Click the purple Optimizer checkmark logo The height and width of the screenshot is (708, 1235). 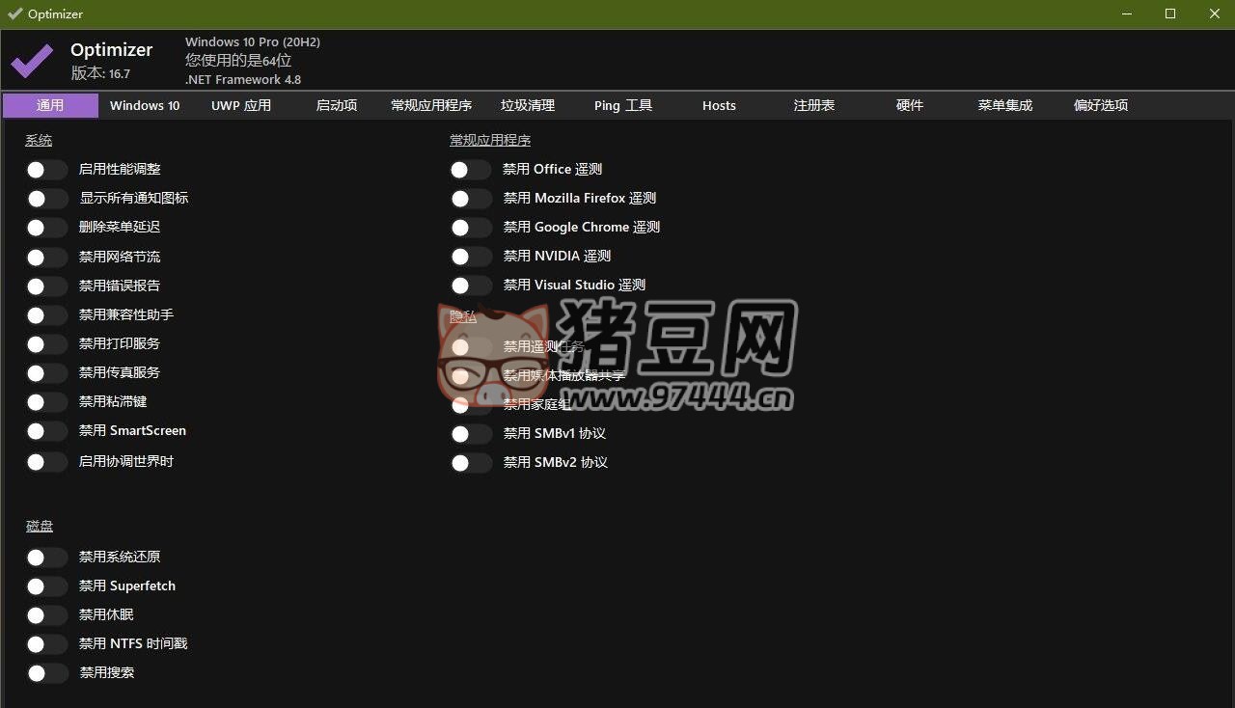point(32,61)
